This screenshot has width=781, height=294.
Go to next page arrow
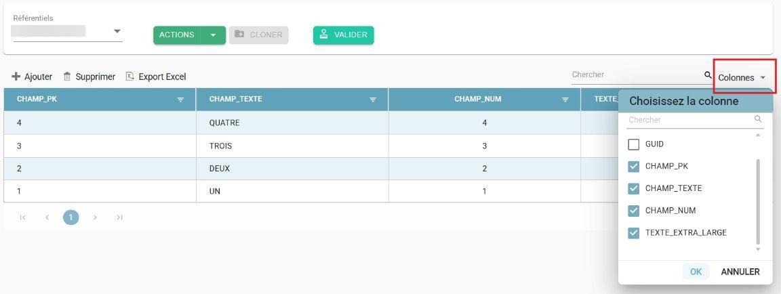(95, 217)
